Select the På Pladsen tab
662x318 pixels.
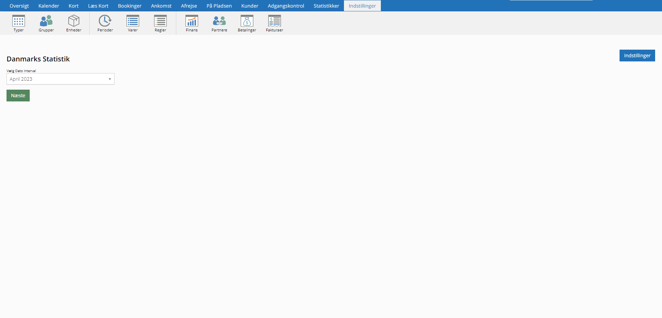(219, 6)
